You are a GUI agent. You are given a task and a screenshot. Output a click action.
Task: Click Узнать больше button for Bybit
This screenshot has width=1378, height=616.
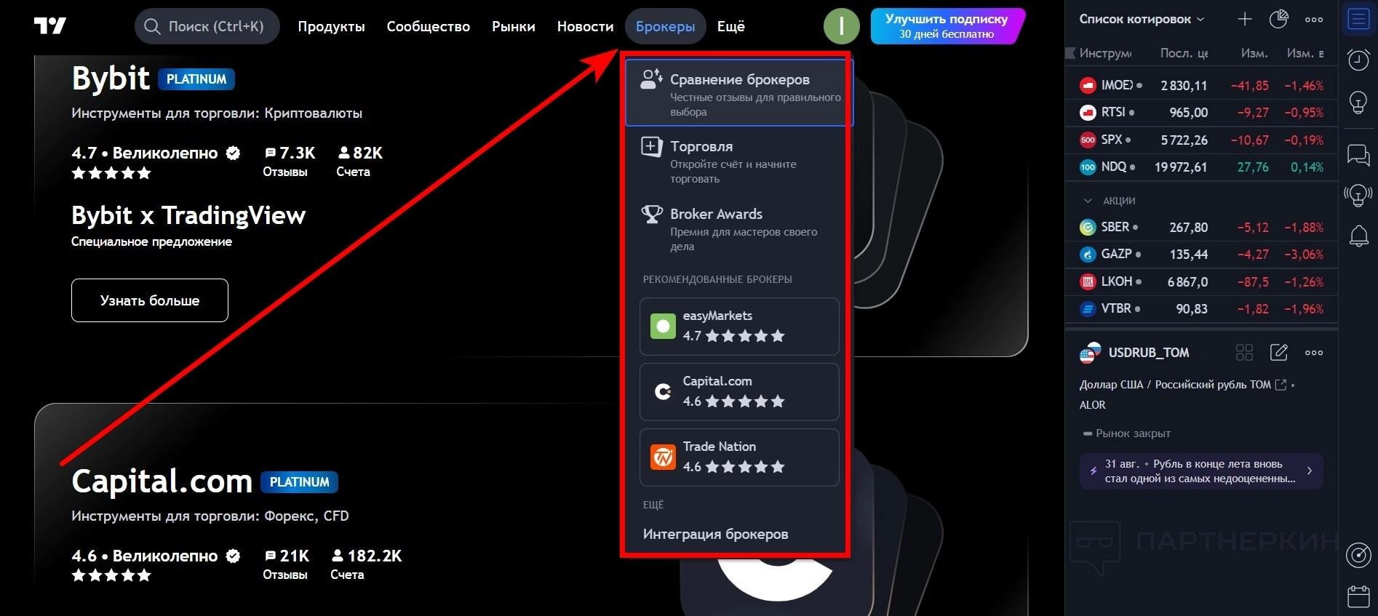(x=150, y=300)
